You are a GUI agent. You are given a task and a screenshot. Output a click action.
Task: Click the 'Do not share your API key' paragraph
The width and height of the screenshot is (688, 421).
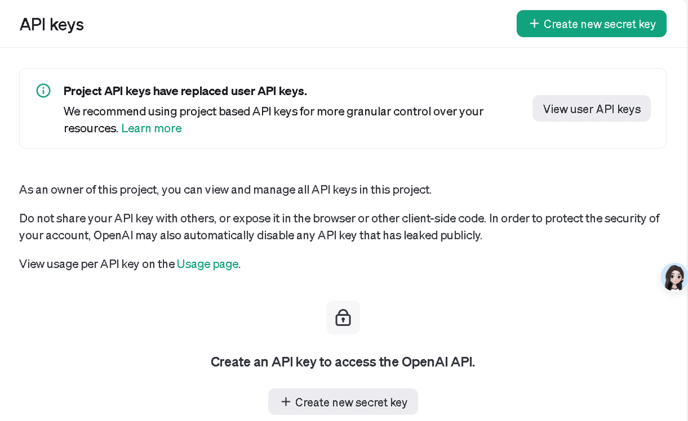point(339,227)
